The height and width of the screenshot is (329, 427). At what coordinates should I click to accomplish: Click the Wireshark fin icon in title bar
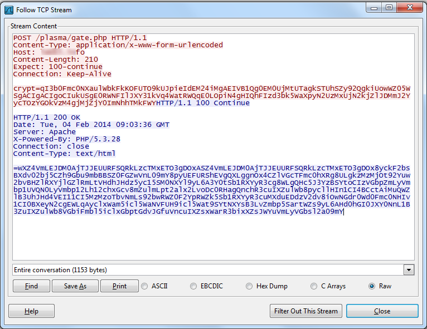pos(9,9)
